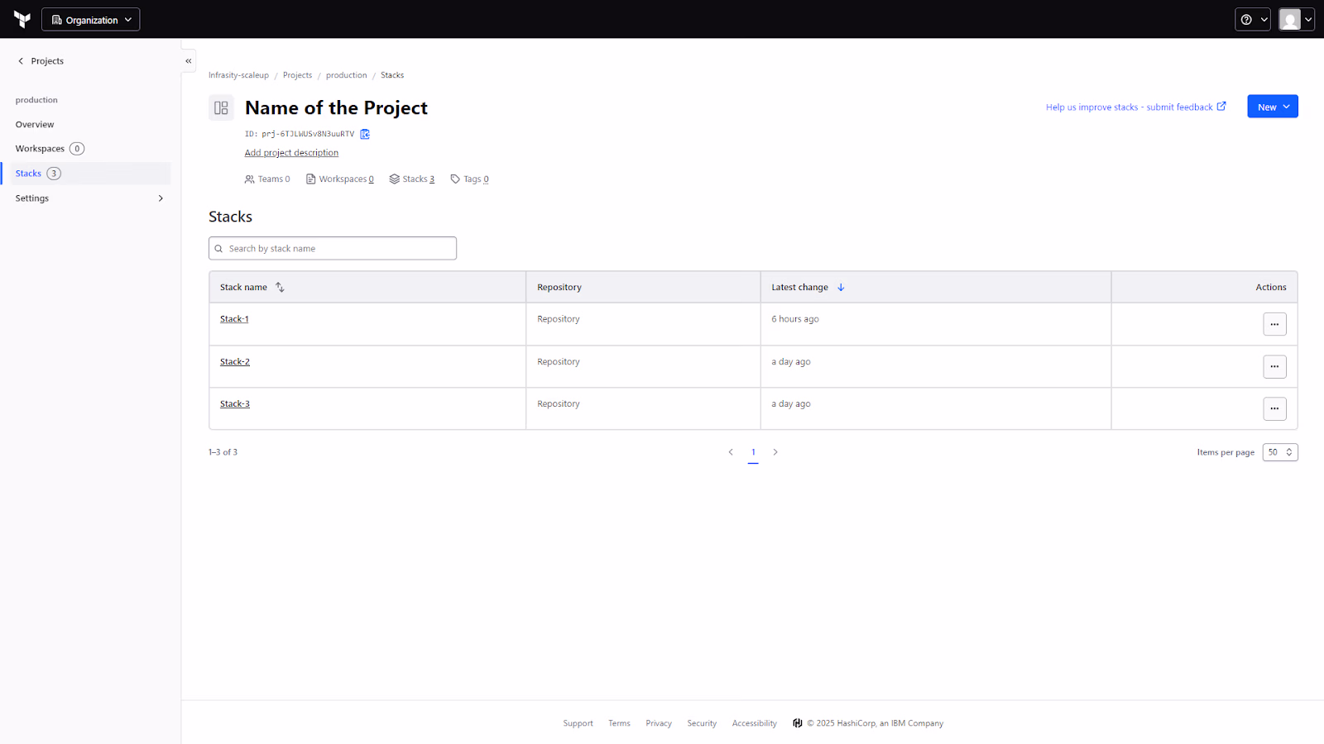Open the New dropdown button
The image size is (1324, 744).
(x=1273, y=107)
